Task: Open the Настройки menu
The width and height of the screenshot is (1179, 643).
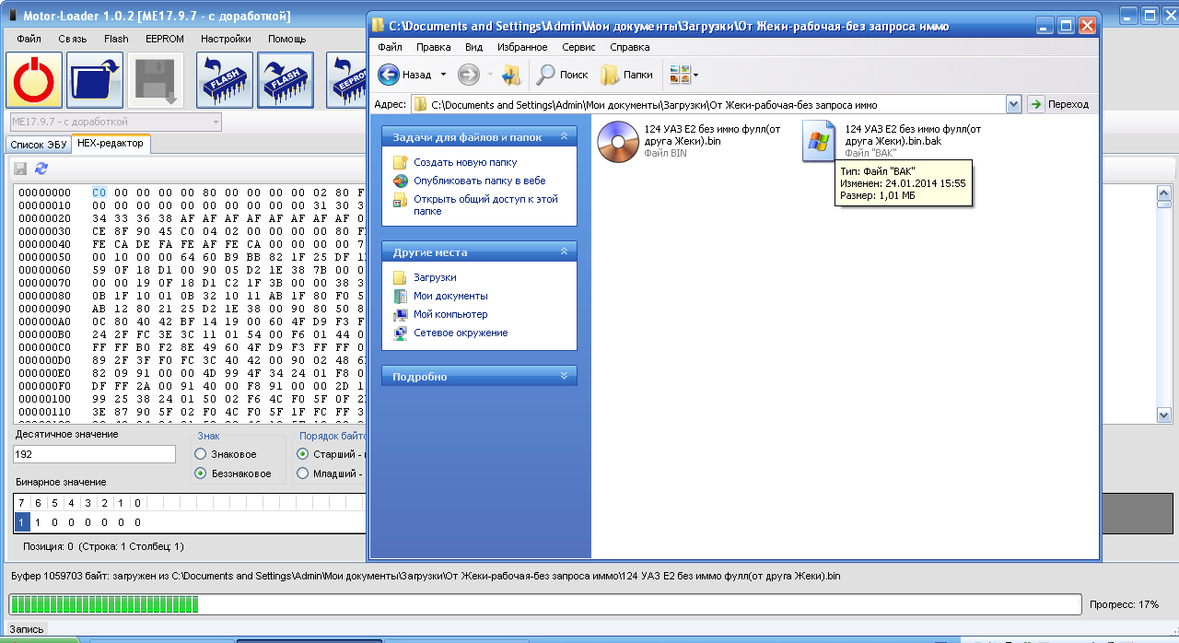Action: [226, 39]
